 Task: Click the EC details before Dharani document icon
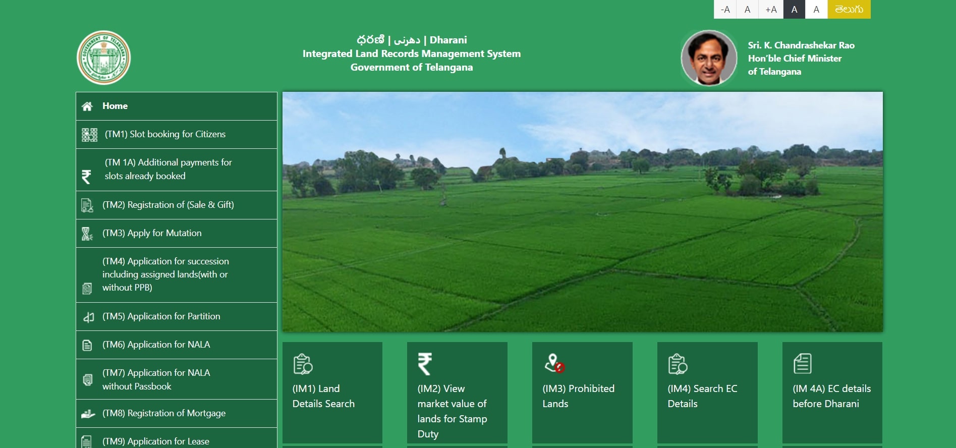coord(802,363)
